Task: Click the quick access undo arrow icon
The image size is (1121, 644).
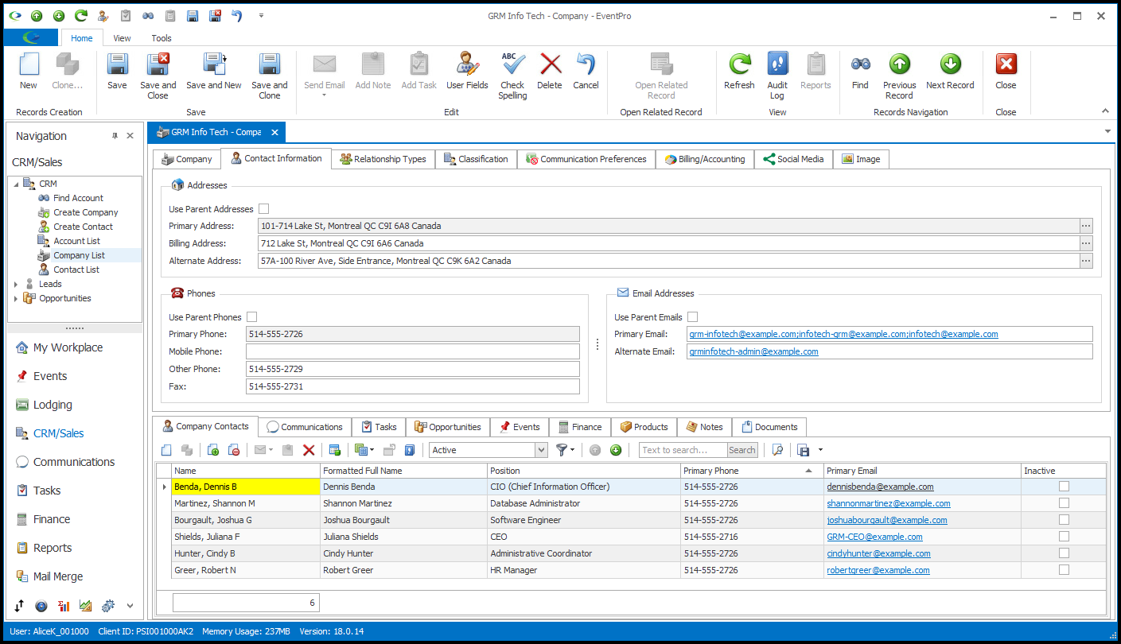Action: click(x=237, y=15)
